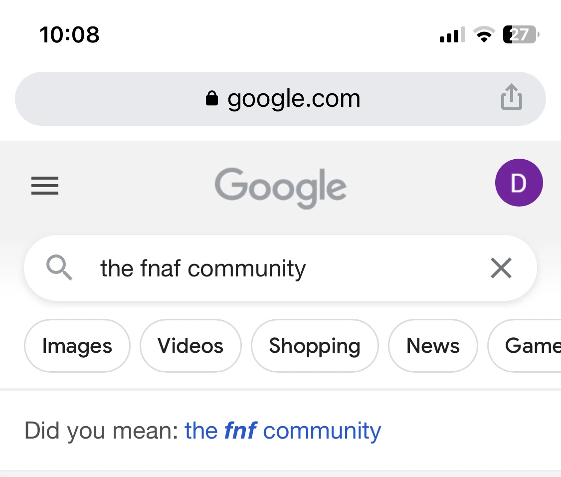Viewport: 561px width, 477px height.
Task: Select the News filter
Action: (x=433, y=346)
